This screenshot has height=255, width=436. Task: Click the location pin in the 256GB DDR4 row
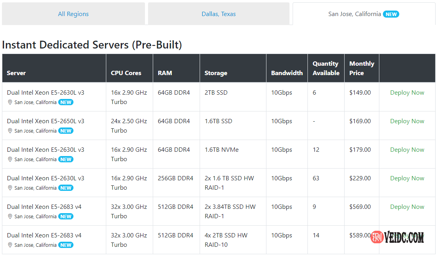(x=10, y=188)
